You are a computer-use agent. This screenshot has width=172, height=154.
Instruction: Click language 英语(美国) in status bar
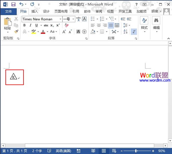click(x=63, y=151)
